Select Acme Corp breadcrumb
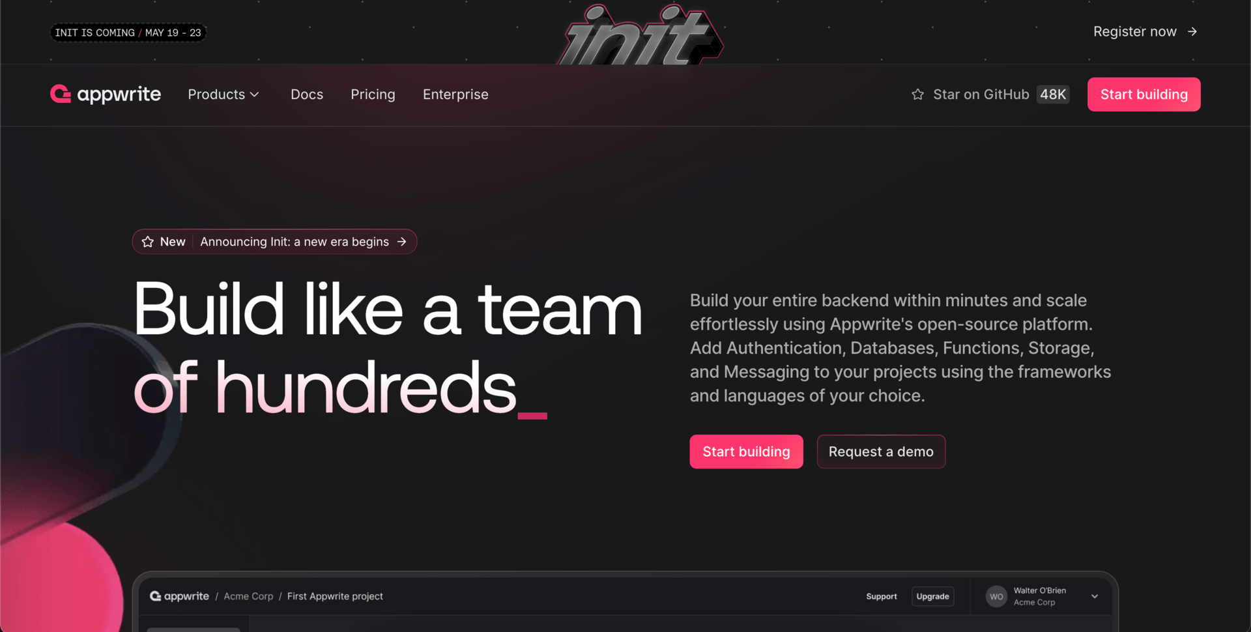The height and width of the screenshot is (632, 1251). [248, 596]
